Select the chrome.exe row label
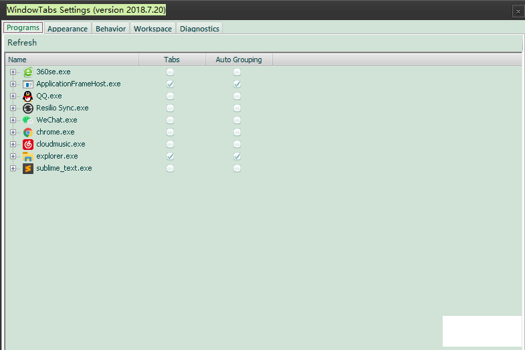Viewport: 525px width, 350px height. click(x=56, y=133)
